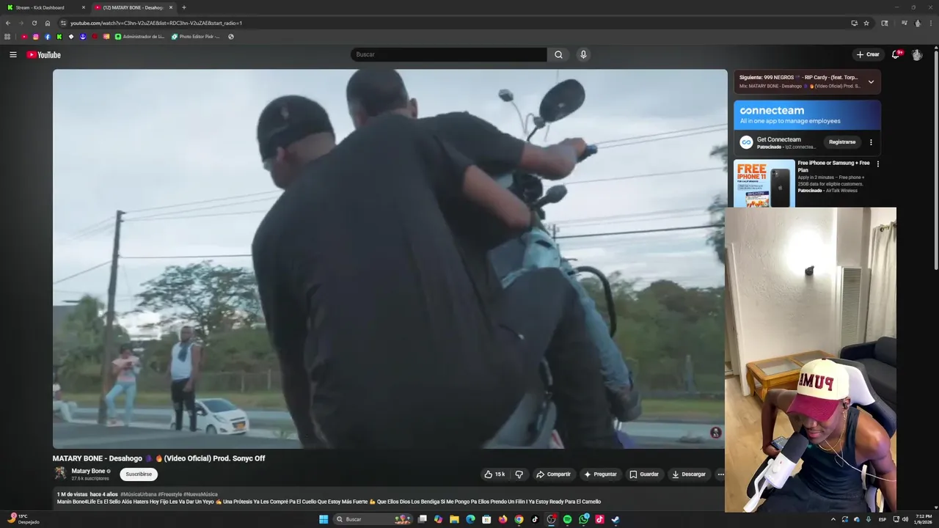Reload the page
This screenshot has width=939, height=528.
point(34,23)
